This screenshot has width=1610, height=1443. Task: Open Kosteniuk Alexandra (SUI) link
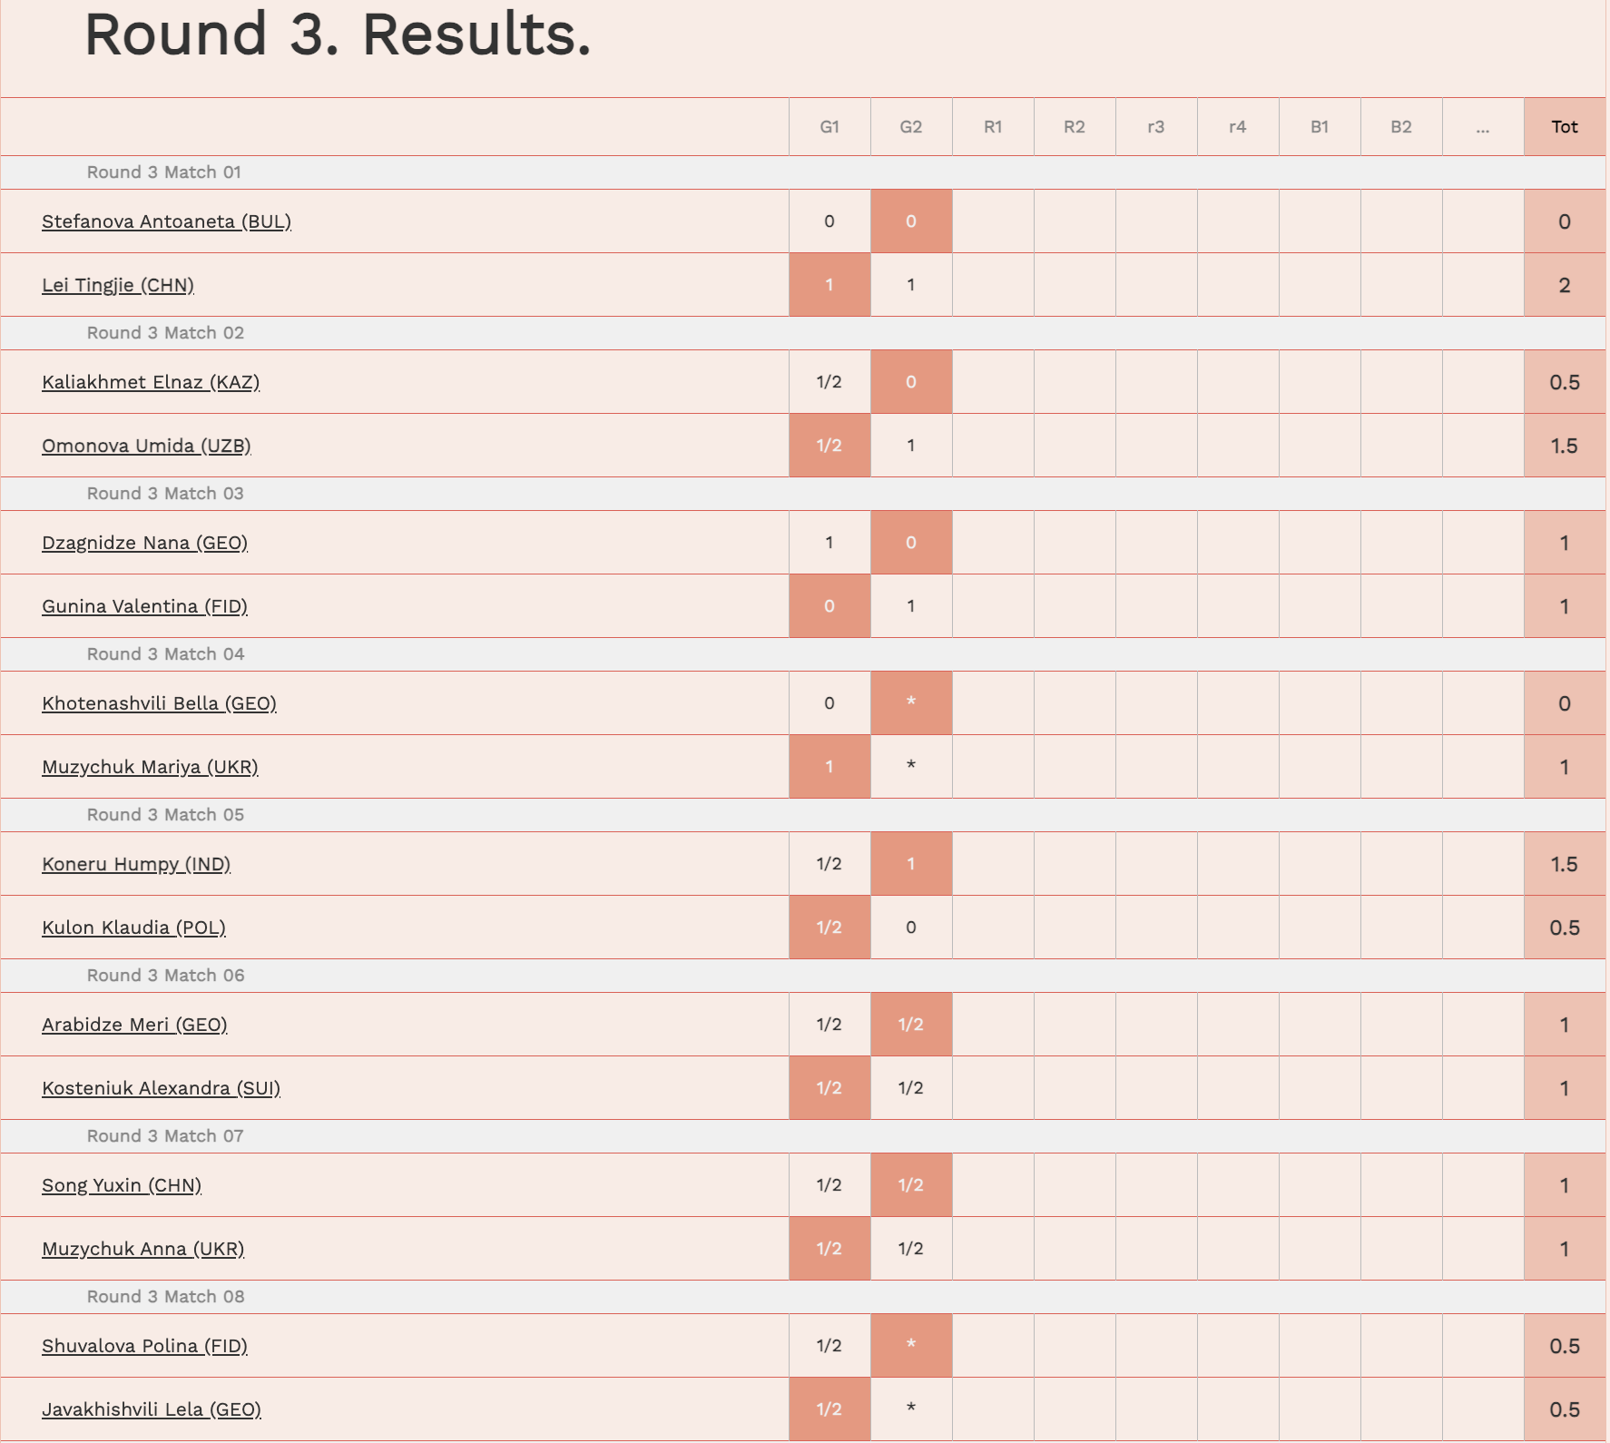(161, 1088)
